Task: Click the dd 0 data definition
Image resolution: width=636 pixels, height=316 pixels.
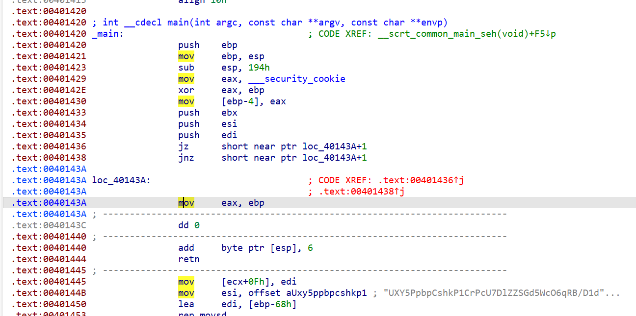Action: click(189, 225)
